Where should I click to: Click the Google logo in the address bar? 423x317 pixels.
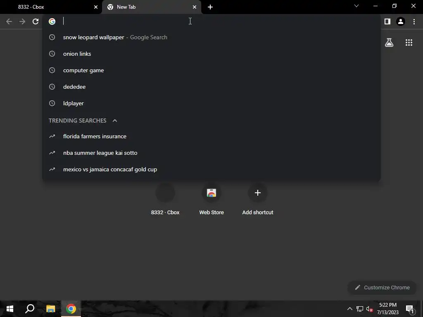click(52, 21)
